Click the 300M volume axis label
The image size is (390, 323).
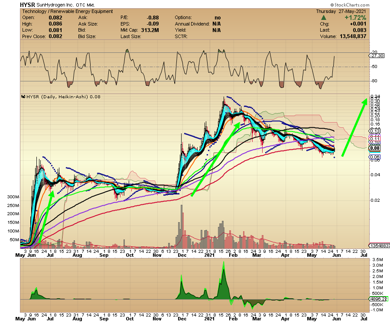point(13,197)
